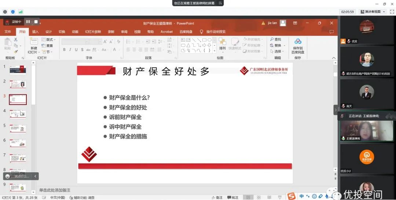
Task: Open the Replace (替换) dropdown
Action: click(278, 45)
